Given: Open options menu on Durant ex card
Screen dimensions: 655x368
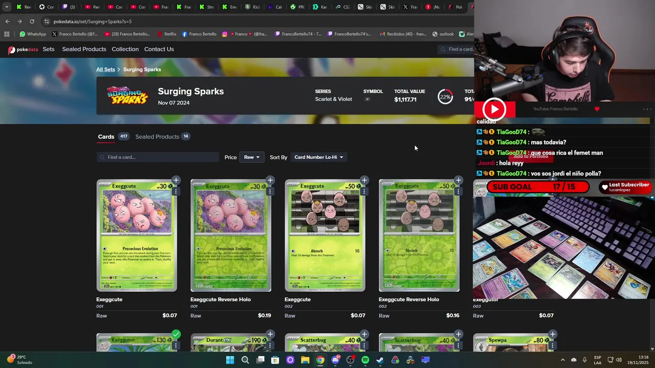Looking at the screenshot, I should coord(270,346).
